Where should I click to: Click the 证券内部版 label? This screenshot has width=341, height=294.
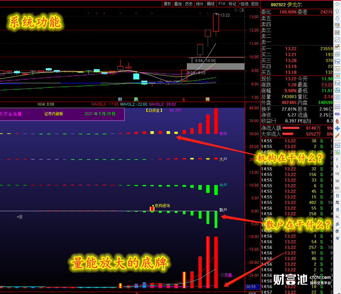pyautogui.click(x=54, y=114)
